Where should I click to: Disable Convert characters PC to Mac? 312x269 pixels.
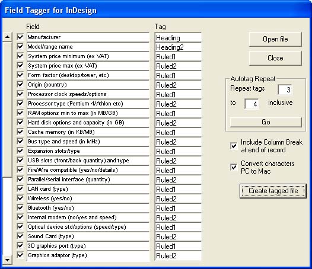(234, 167)
